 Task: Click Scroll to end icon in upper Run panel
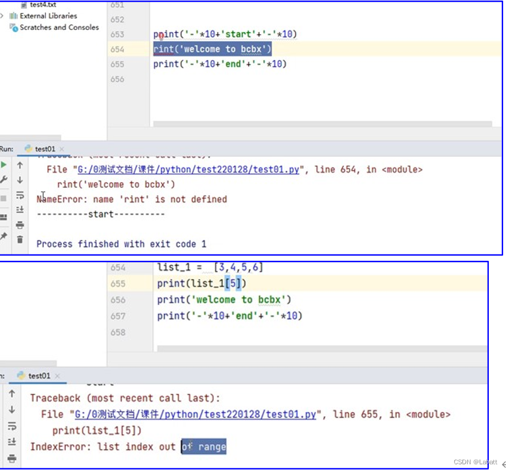19,210
